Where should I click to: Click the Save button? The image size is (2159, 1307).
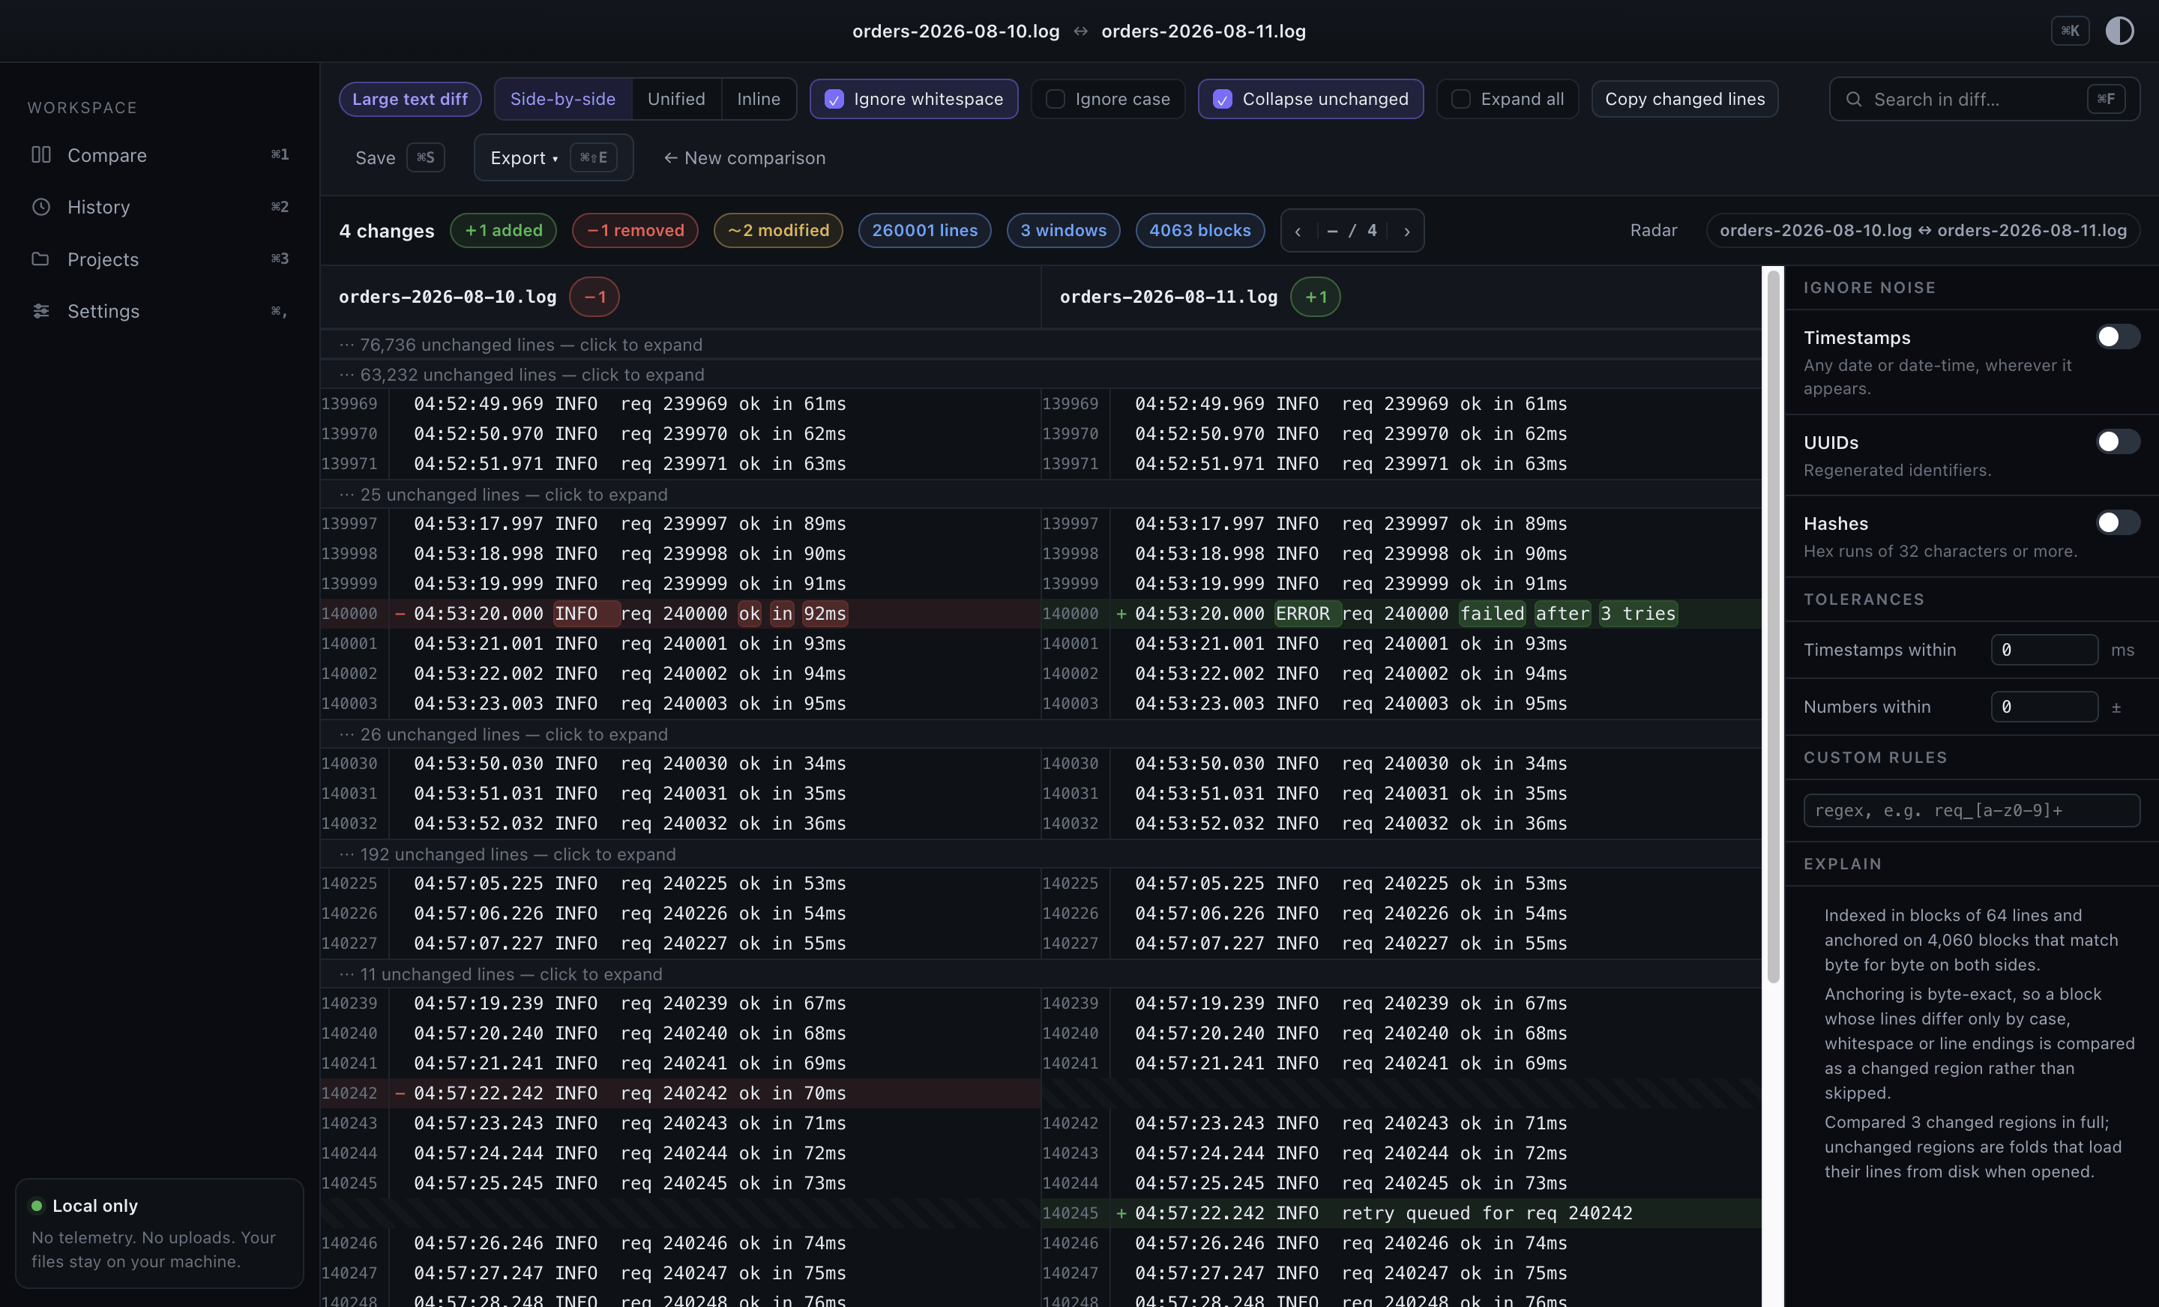(400, 157)
